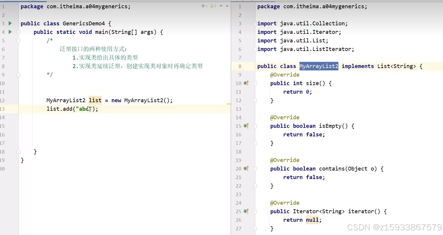Click import java.util.Collection line
The image size is (443, 235).
pos(302,24)
